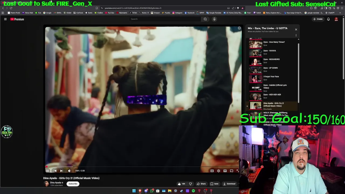
Task: Download the video
Action: pyautogui.click(x=229, y=184)
